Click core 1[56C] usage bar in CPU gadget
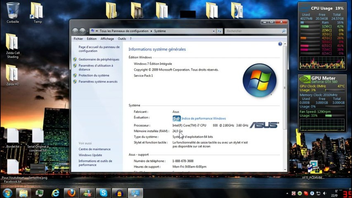 [x=310, y=26]
